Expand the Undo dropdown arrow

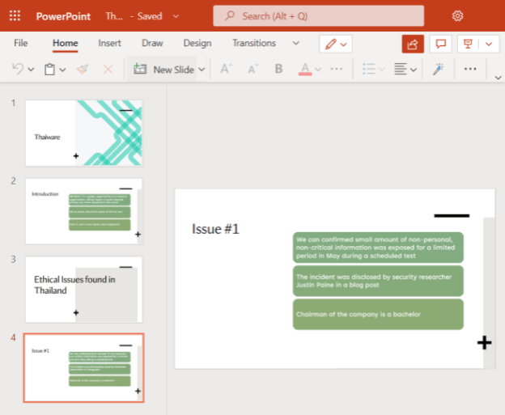(x=31, y=70)
